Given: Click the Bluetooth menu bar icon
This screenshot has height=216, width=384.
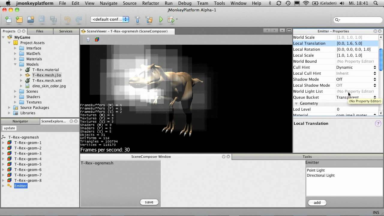Looking at the screenshot, I should 270,3.
